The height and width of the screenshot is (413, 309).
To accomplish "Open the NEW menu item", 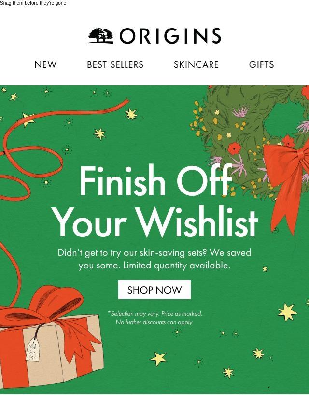I will pyautogui.click(x=45, y=64).
